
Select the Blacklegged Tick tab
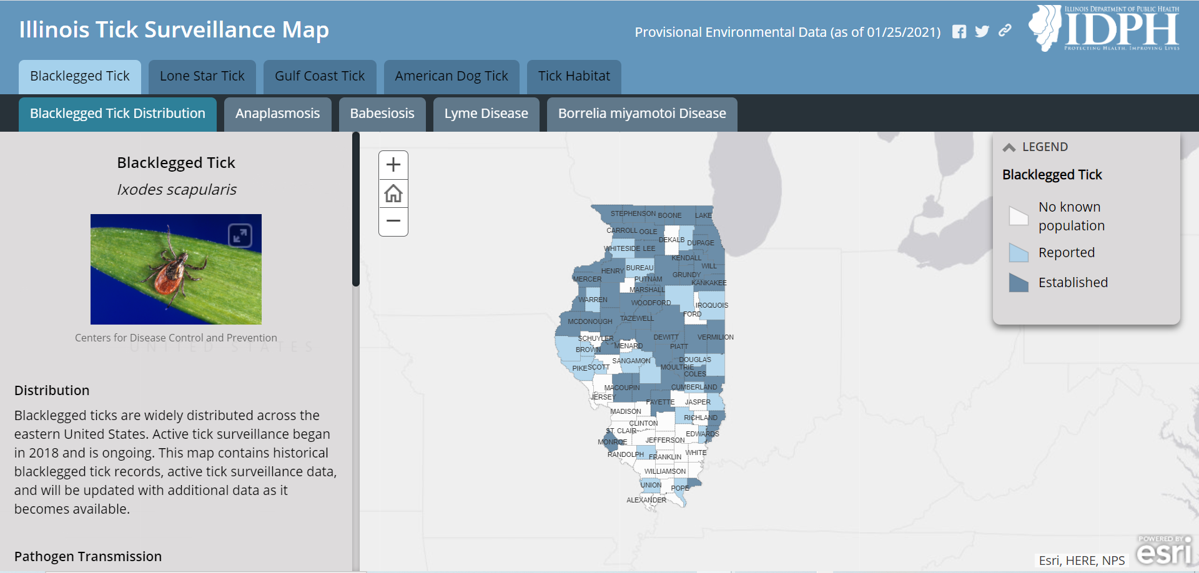80,76
